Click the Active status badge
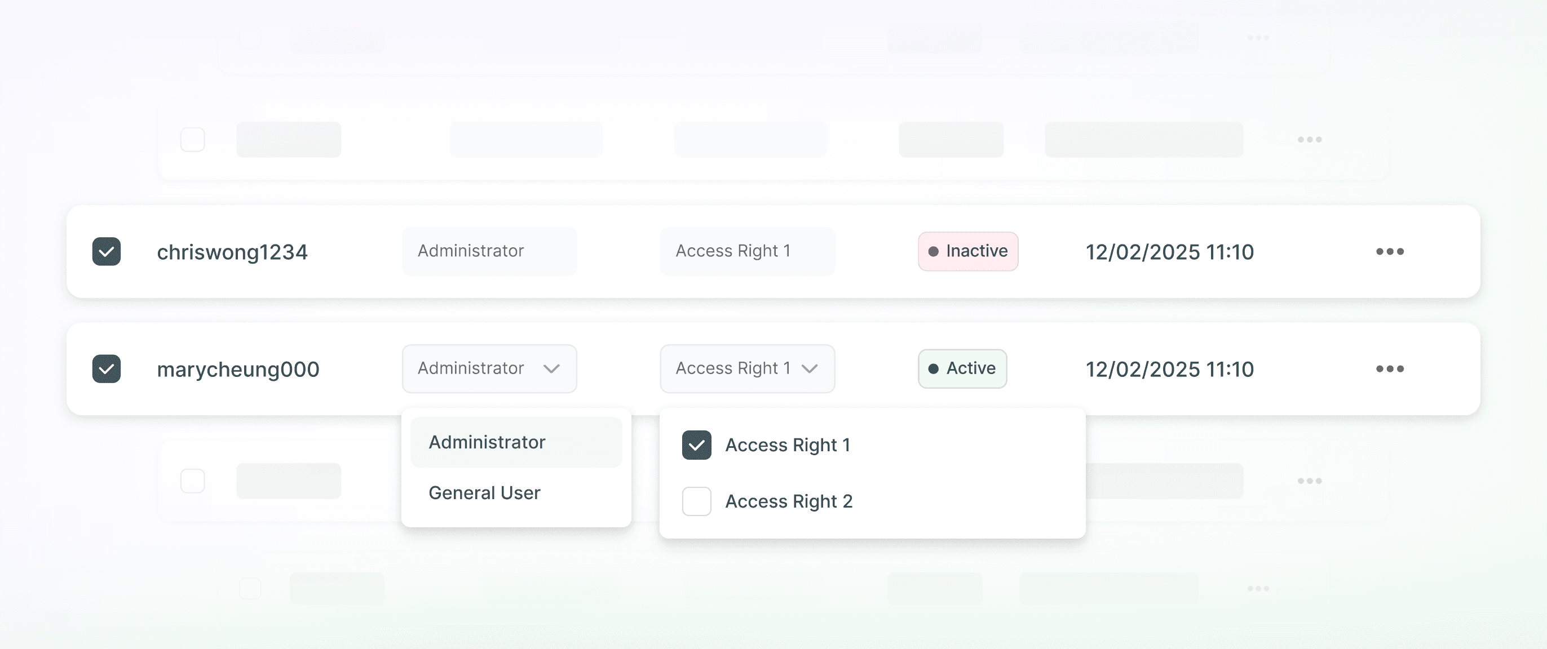 pos(962,368)
